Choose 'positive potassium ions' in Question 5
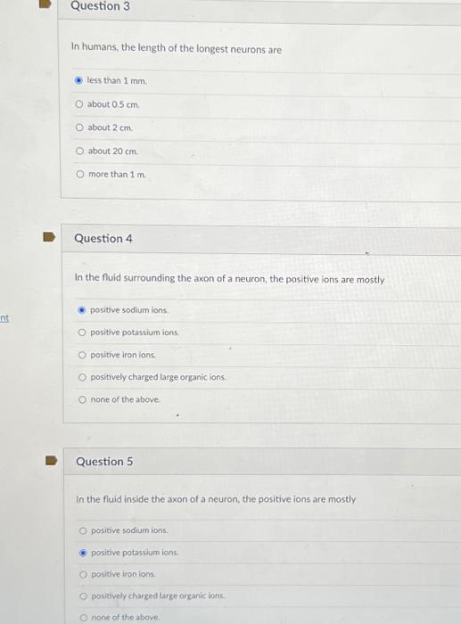The width and height of the screenshot is (461, 624). point(83,553)
